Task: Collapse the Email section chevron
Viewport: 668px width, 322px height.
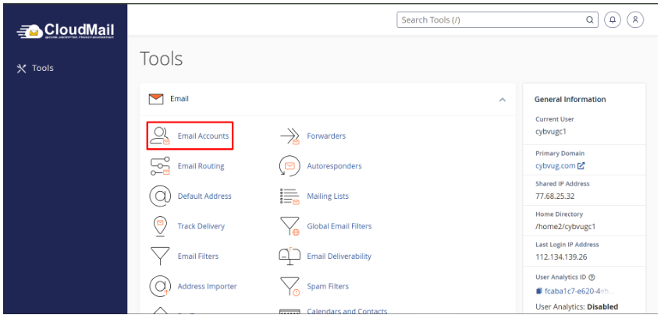Action: pyautogui.click(x=502, y=100)
